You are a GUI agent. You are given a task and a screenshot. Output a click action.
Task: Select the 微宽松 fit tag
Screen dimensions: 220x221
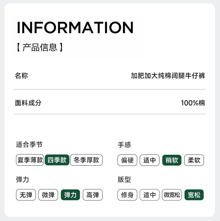pos(172,195)
